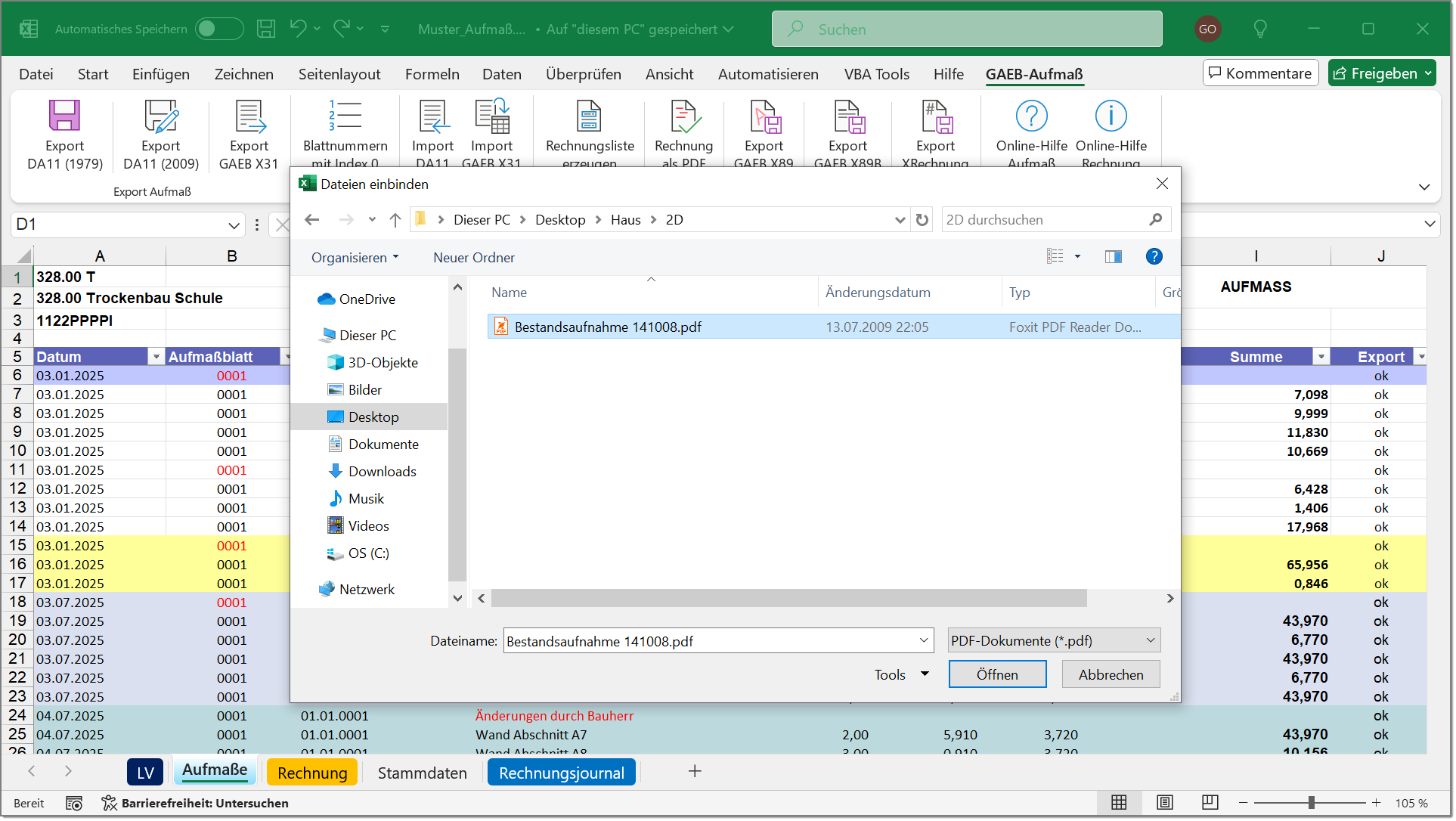The image size is (1456, 821).
Task: Click Neuer Ordner button
Action: coord(473,258)
